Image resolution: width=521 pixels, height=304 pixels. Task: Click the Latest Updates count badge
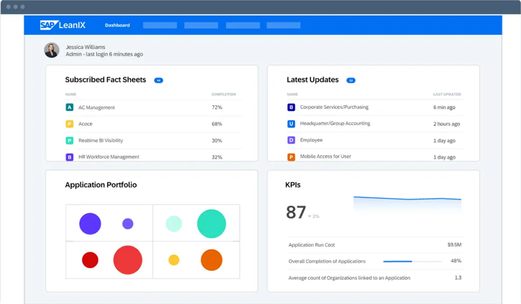coord(350,80)
